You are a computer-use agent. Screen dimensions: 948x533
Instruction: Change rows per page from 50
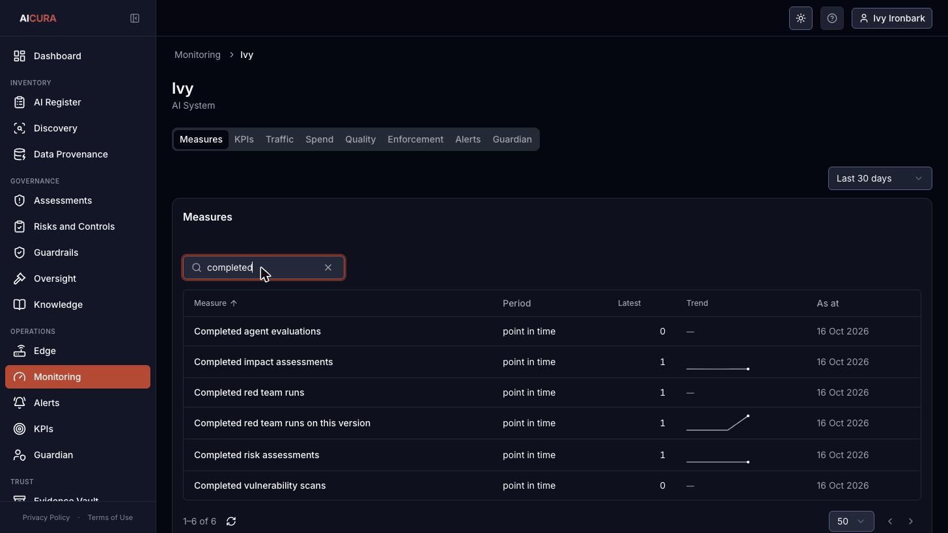point(851,521)
